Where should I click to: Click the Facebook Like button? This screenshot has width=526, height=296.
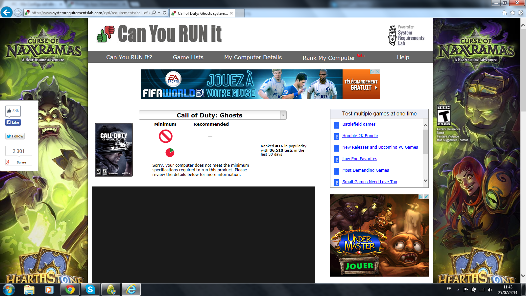[13, 122]
